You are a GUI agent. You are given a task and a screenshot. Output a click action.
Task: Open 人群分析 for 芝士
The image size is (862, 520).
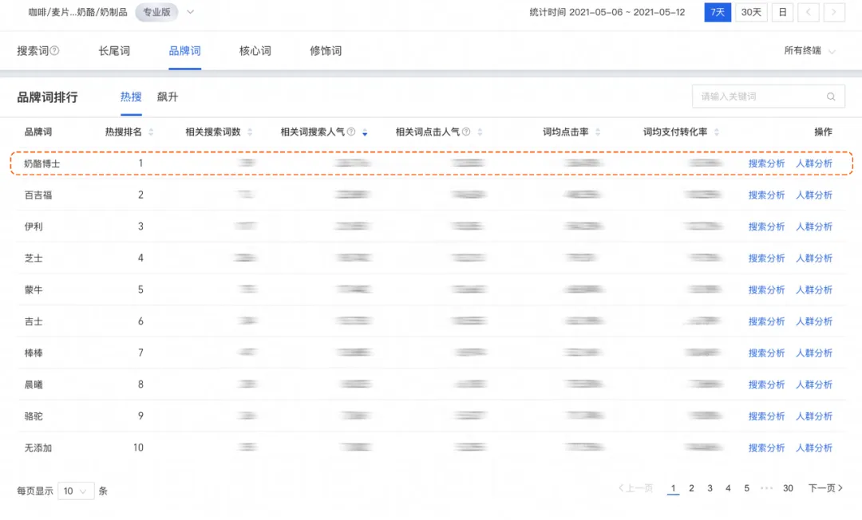click(814, 258)
